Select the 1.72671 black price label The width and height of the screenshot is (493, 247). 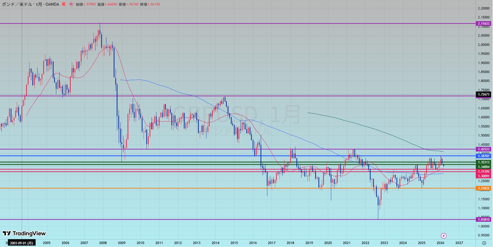[484, 94]
